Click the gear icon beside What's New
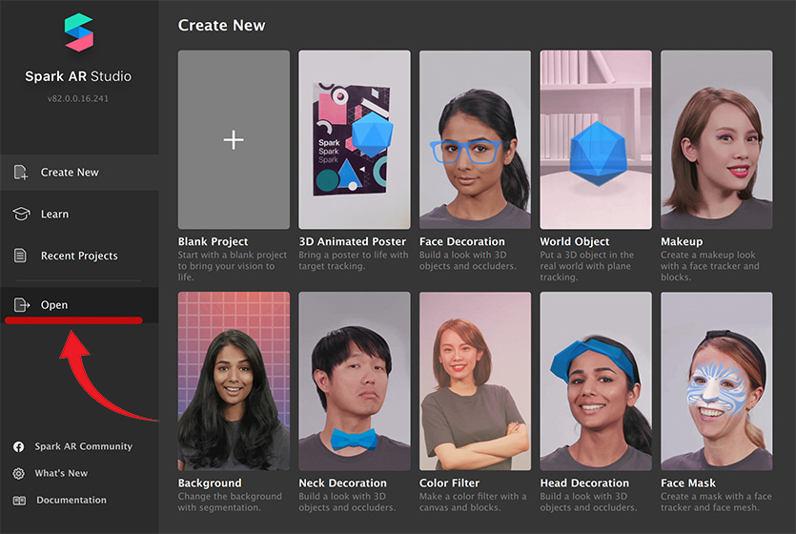Screen dimensions: 796x534 (19, 474)
